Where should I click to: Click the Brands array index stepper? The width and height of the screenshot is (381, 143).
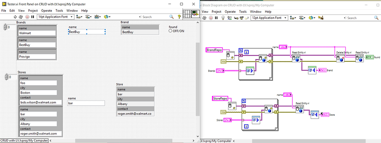click(x=5, y=27)
